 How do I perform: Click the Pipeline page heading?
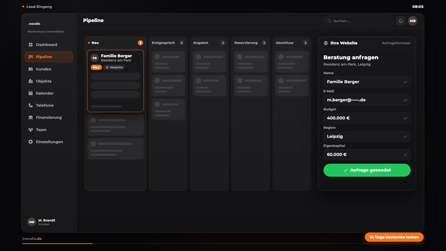[x=93, y=21]
